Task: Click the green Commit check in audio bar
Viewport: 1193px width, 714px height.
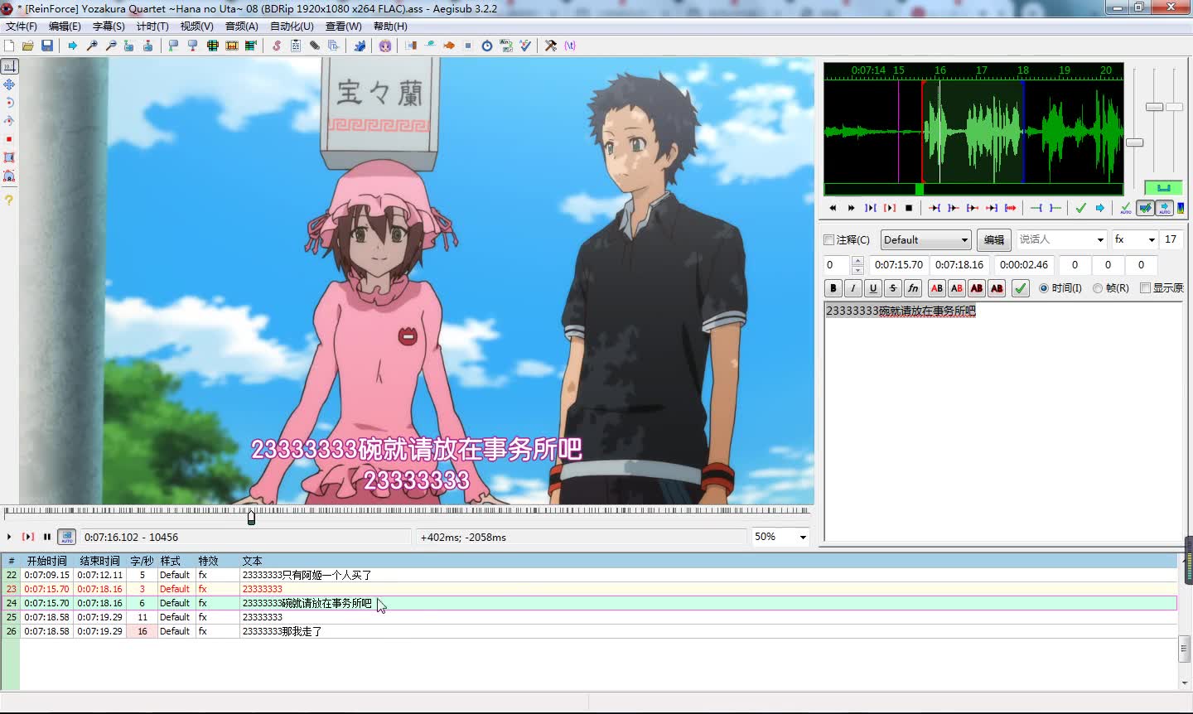Action: coord(1080,208)
